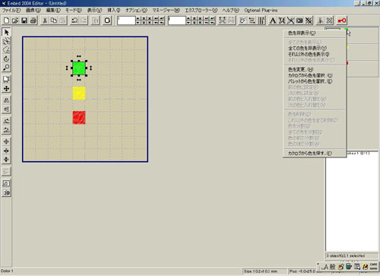Click the first numeric input field
380x276 pixels.
point(126,21)
